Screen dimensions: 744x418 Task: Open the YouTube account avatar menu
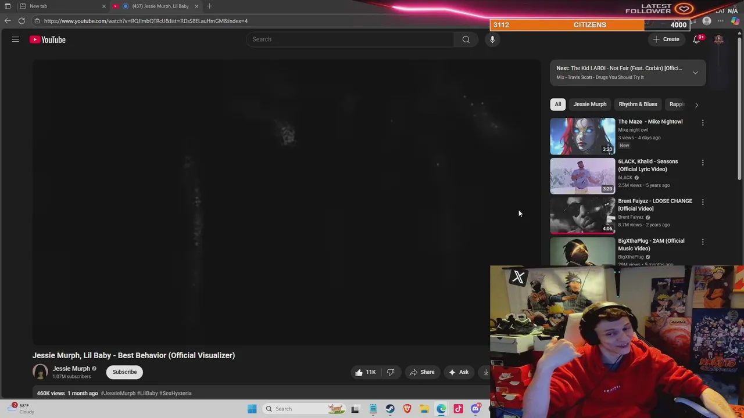(x=719, y=39)
